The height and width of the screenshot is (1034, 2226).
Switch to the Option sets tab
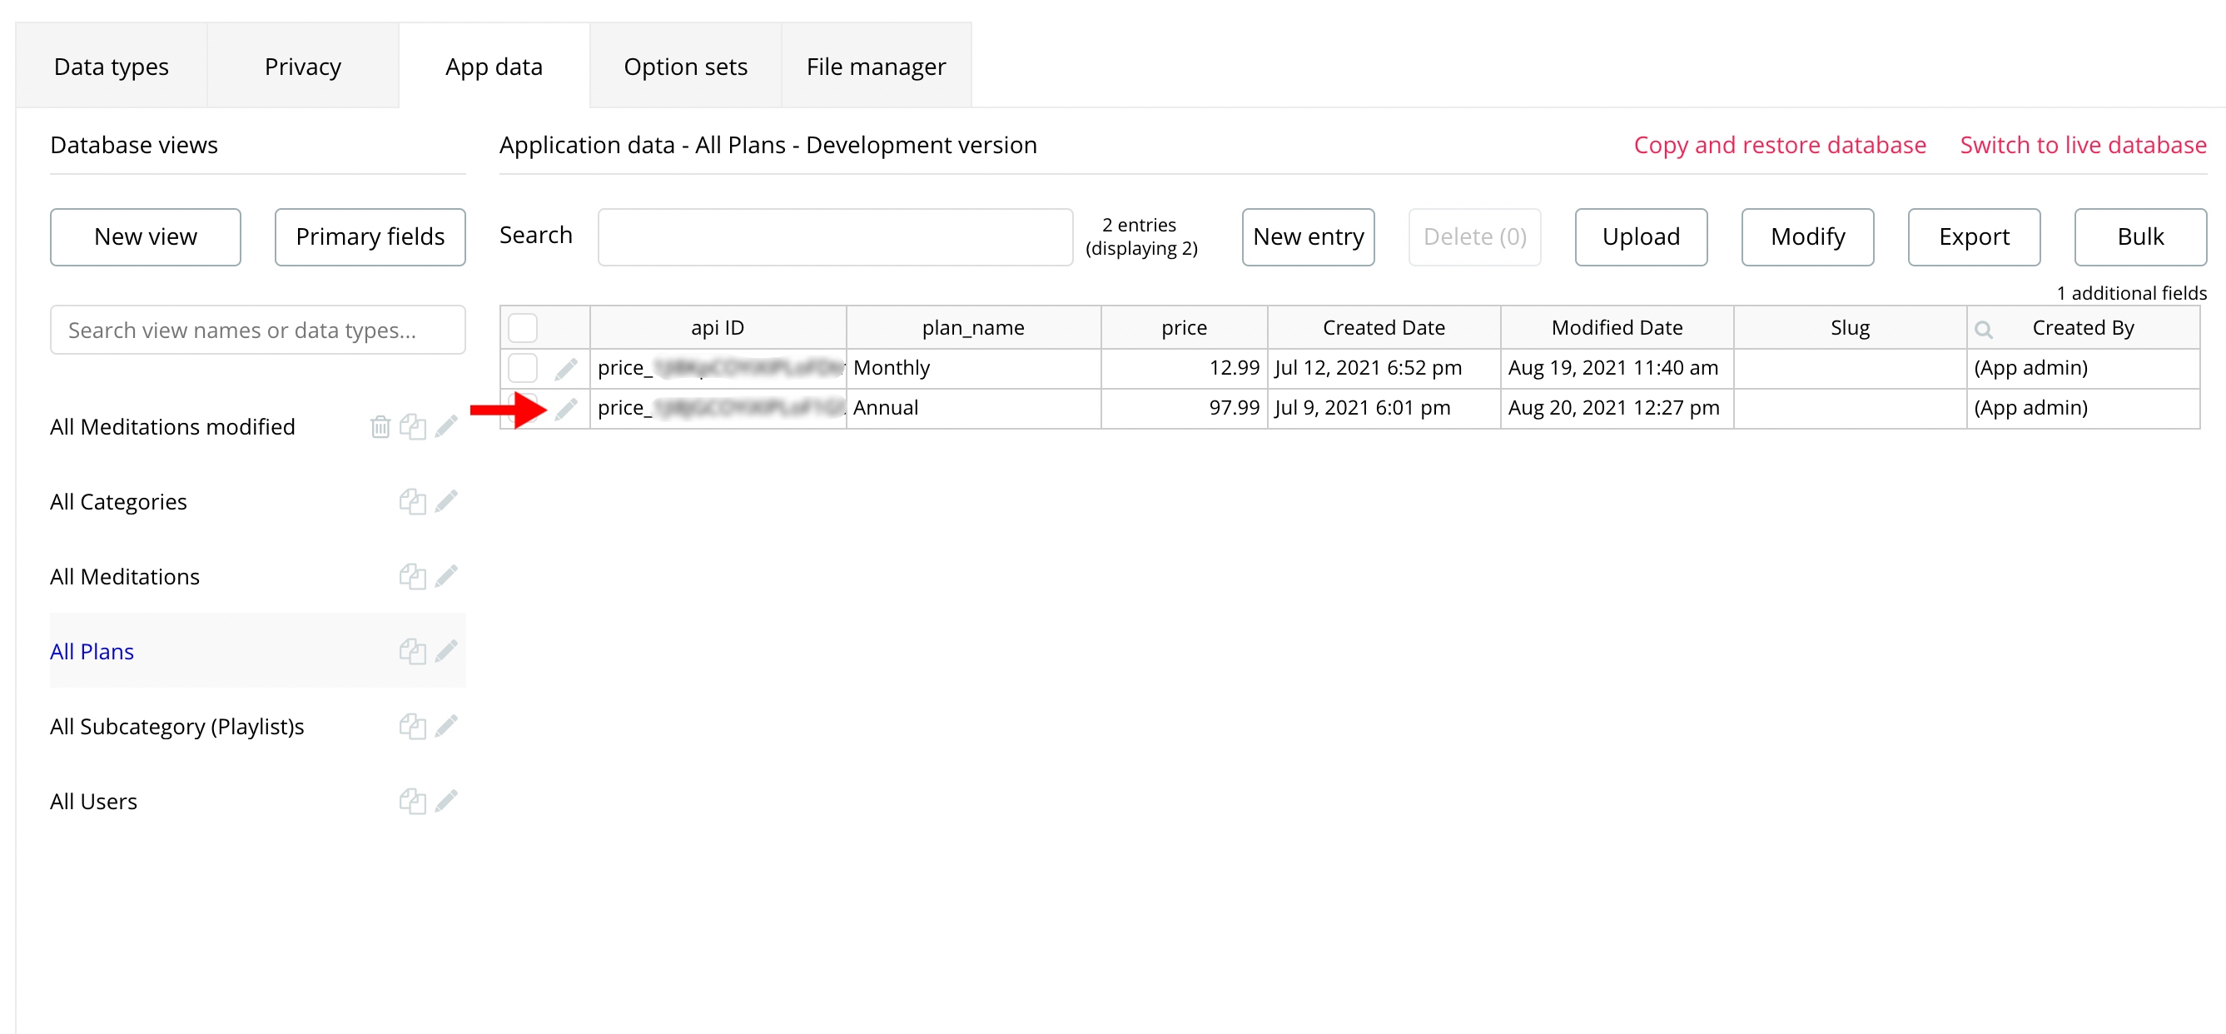[x=685, y=67]
